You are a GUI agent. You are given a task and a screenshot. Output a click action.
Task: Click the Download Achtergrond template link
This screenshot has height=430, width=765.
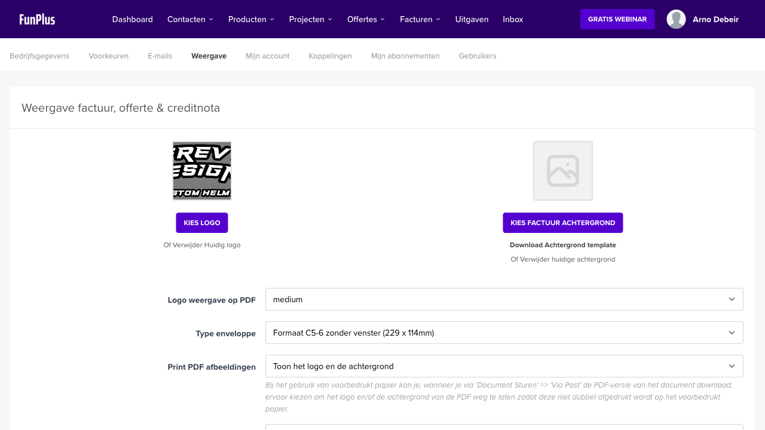coord(562,245)
